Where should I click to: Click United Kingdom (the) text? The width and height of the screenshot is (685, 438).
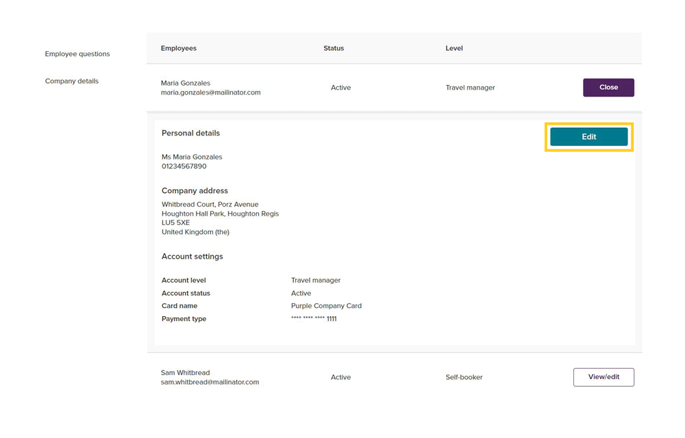pyautogui.click(x=195, y=232)
